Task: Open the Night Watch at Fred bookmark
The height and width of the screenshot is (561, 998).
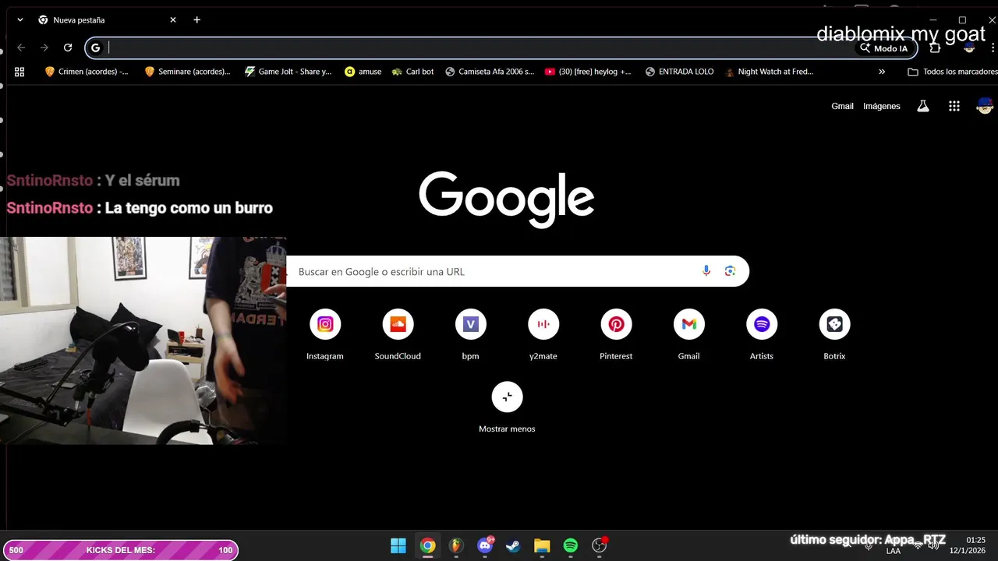Action: click(769, 72)
